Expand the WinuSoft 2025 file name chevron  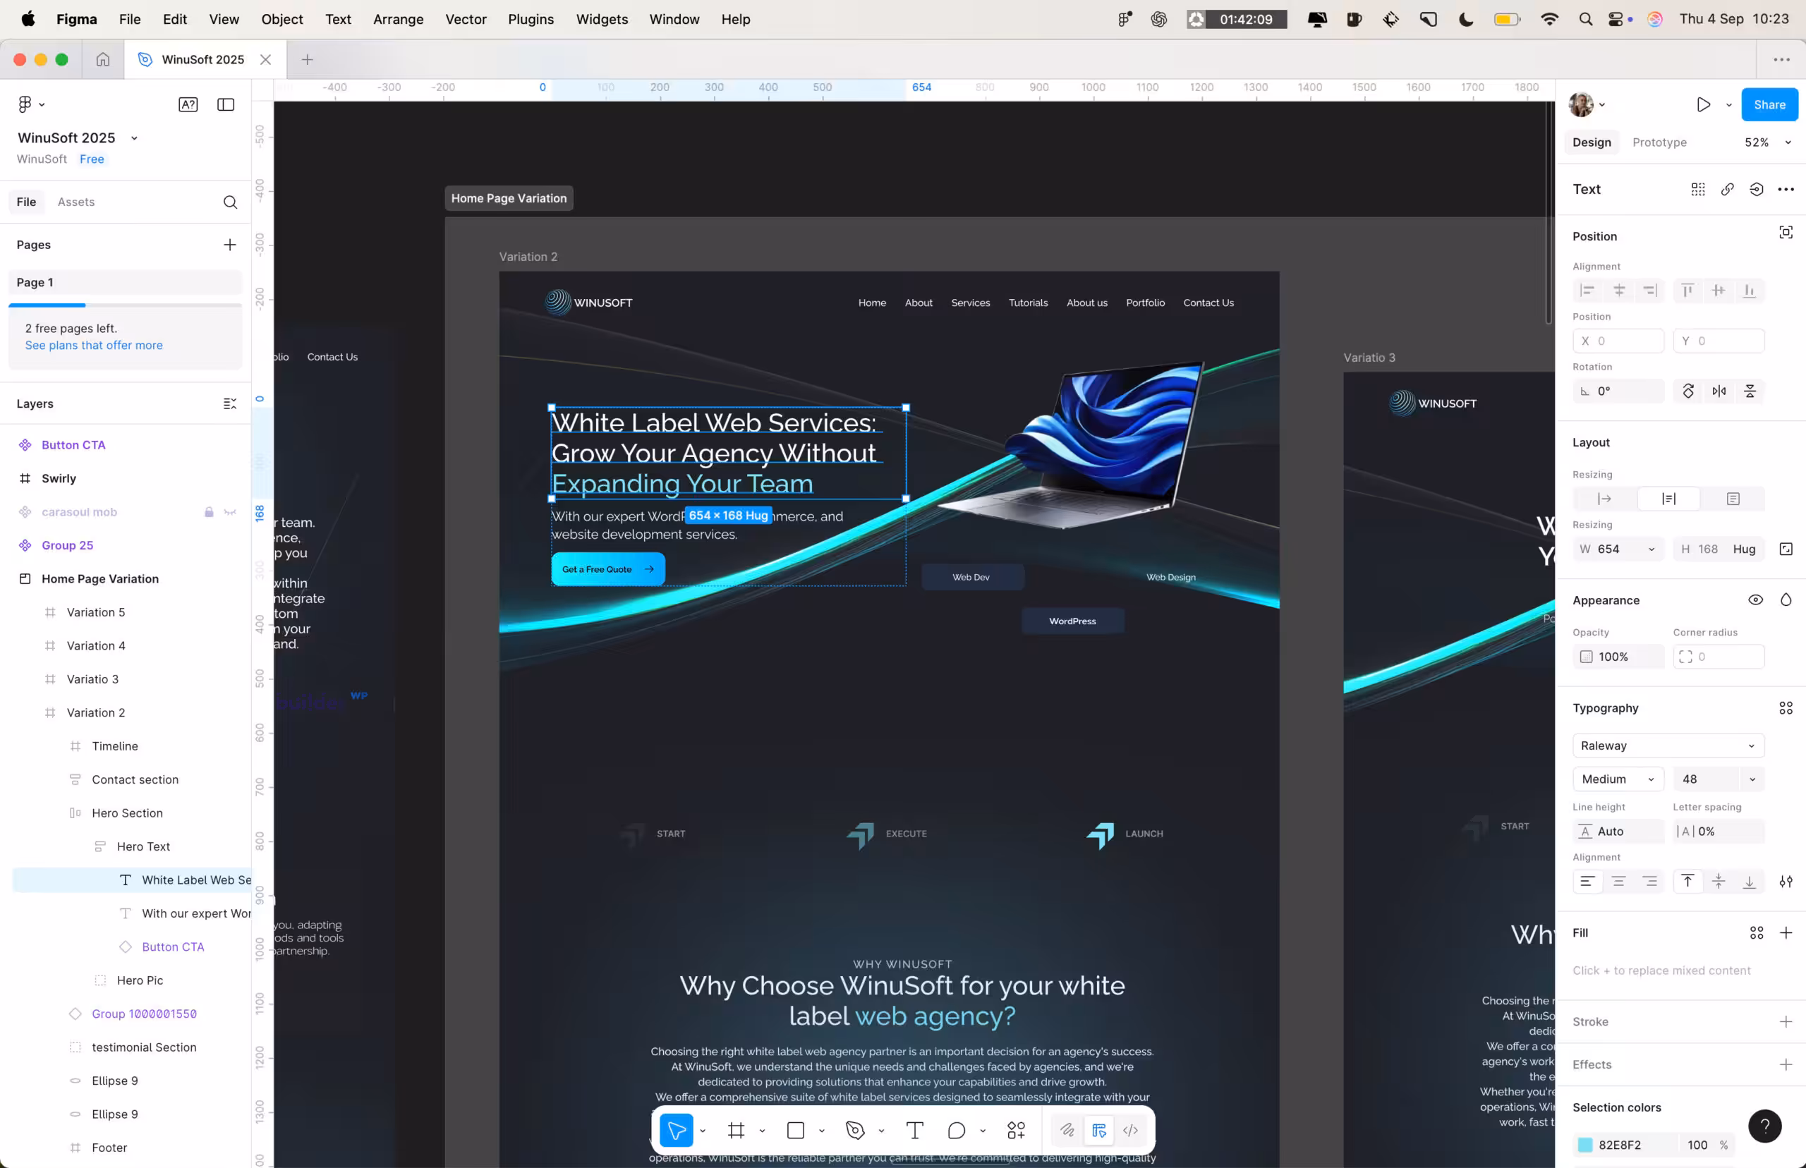(134, 138)
